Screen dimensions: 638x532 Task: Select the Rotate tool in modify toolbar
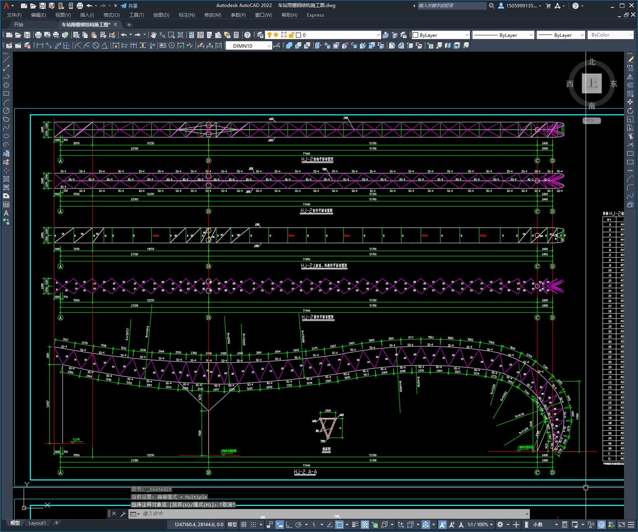pyautogui.click(x=630, y=111)
